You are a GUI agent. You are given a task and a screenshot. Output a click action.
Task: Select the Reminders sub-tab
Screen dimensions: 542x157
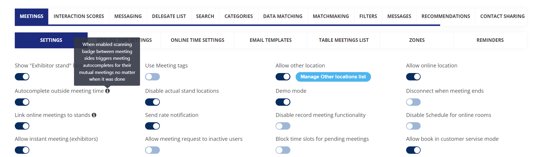click(x=490, y=40)
